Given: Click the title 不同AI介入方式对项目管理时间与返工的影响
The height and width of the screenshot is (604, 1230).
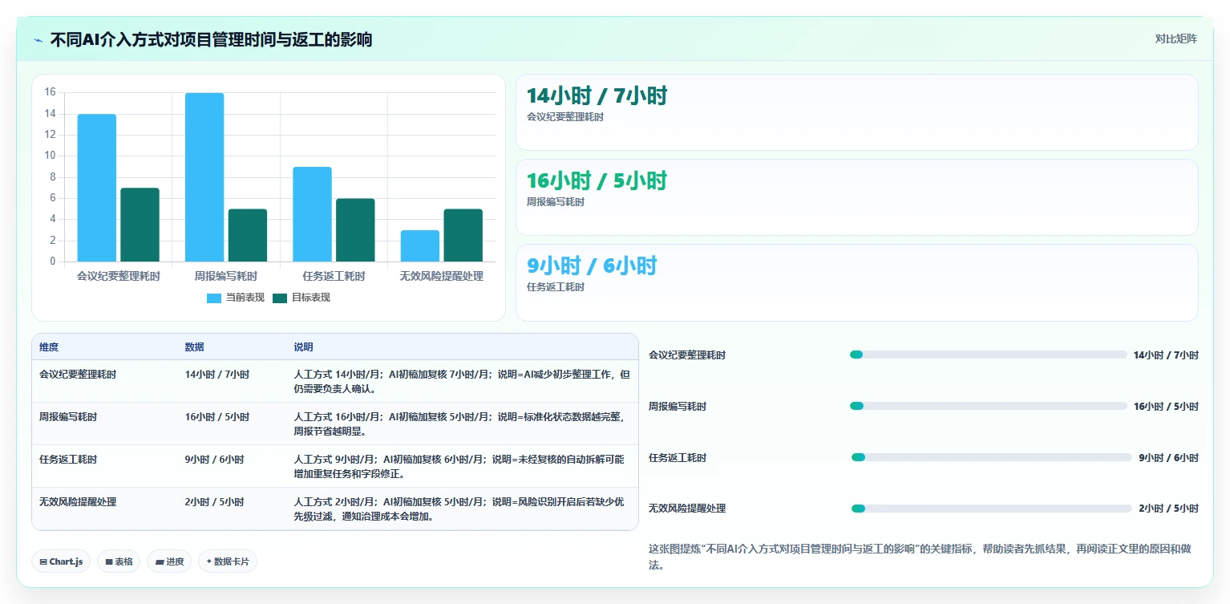Looking at the screenshot, I should tap(211, 39).
